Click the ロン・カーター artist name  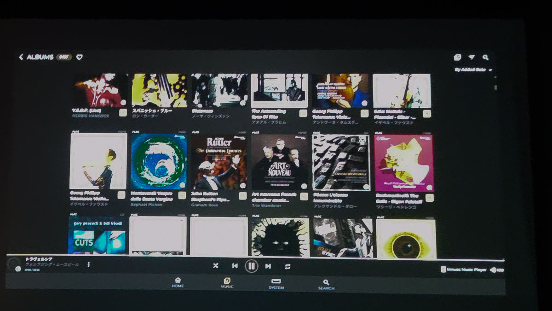click(x=145, y=116)
